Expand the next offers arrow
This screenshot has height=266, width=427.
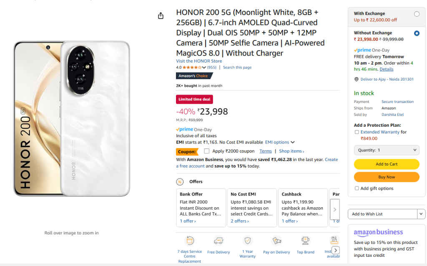335,210
